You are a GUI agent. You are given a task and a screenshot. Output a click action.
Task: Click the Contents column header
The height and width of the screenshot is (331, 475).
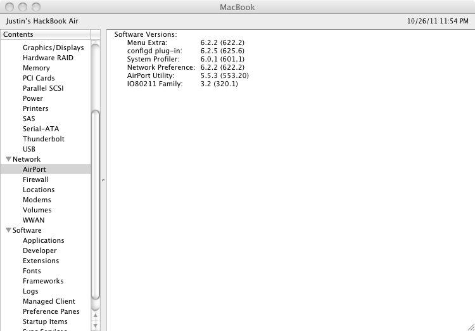click(46, 34)
